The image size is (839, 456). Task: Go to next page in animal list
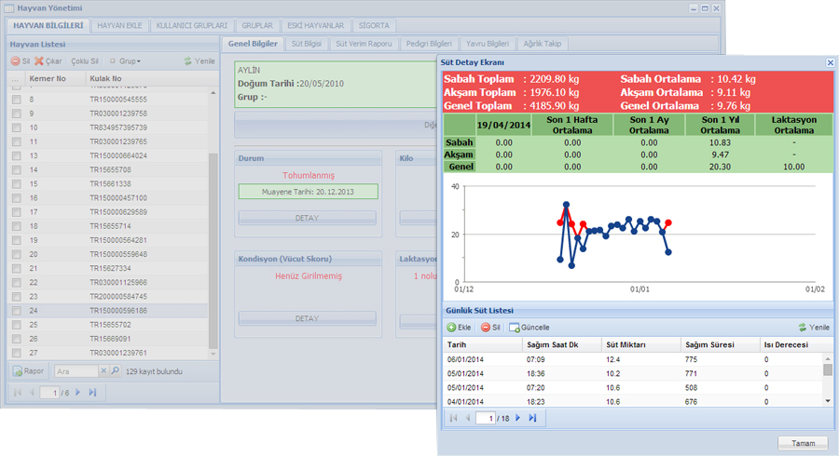click(78, 393)
